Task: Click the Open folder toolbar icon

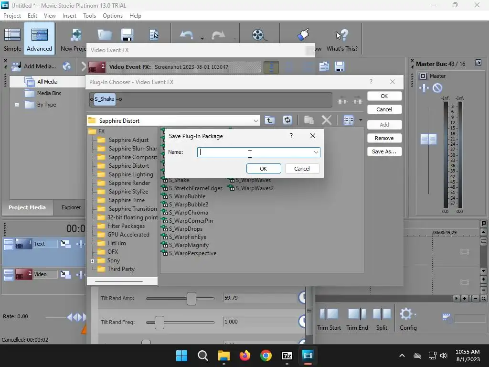Action: click(105, 34)
